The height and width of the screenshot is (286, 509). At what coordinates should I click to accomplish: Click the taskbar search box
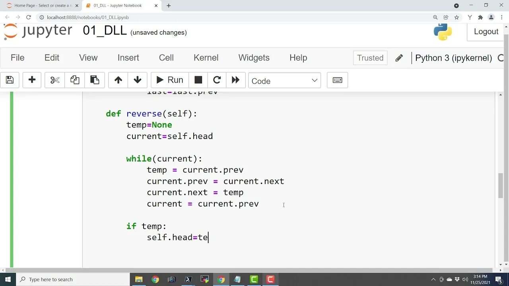73,279
